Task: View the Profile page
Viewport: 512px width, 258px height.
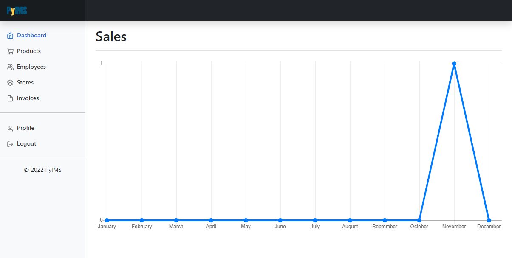Action: click(25, 128)
